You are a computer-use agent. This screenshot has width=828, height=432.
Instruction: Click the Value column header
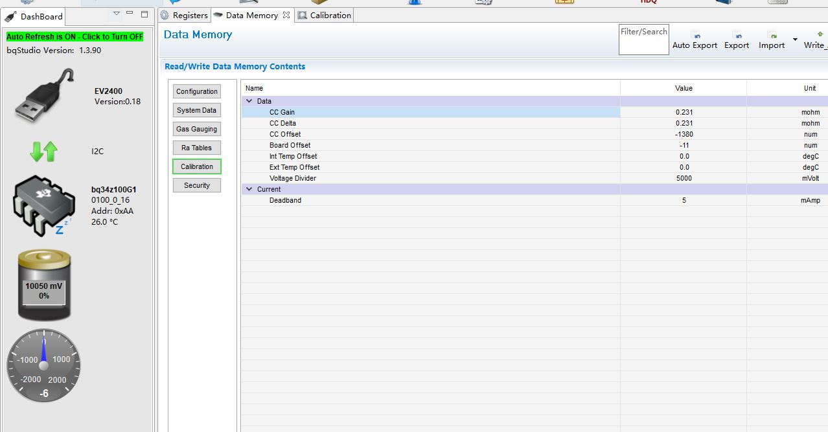[x=684, y=88]
